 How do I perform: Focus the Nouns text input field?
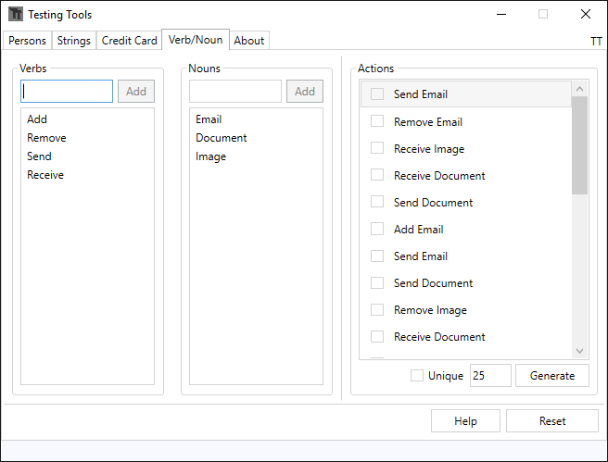tap(235, 92)
